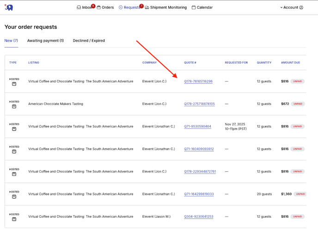
Task: Open quote Q178-78165116296
Action: 198,81
